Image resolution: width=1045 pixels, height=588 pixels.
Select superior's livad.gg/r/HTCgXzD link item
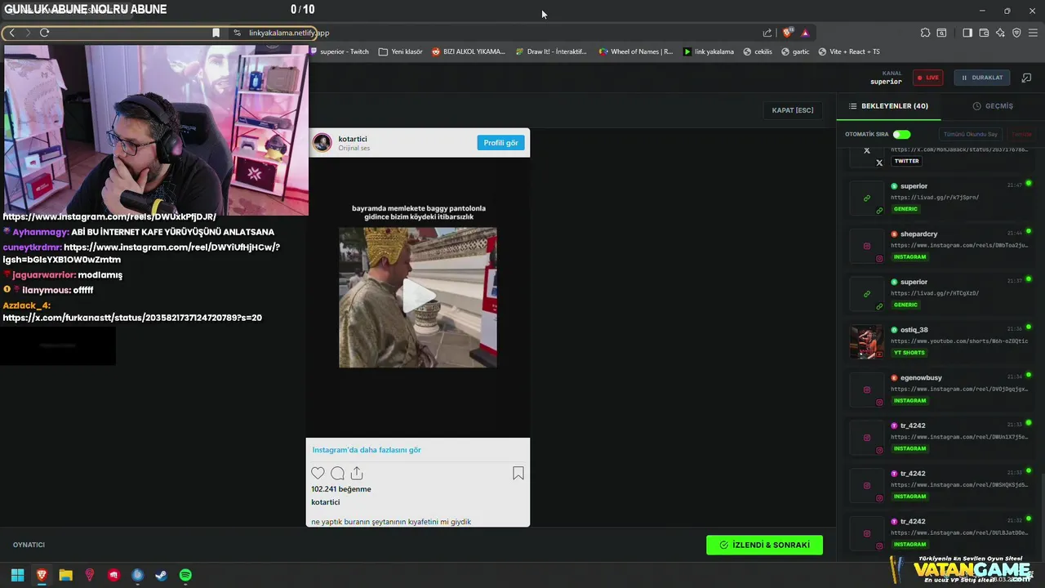(939, 293)
